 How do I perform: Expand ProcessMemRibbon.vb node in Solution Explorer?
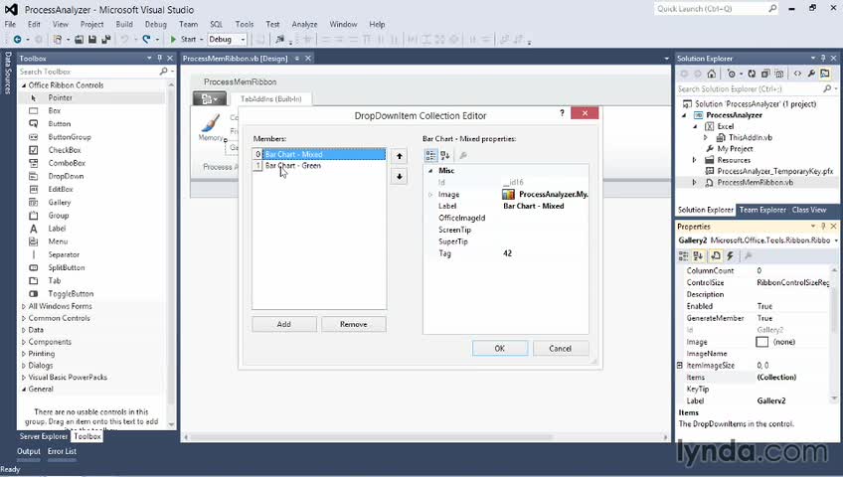(x=694, y=183)
